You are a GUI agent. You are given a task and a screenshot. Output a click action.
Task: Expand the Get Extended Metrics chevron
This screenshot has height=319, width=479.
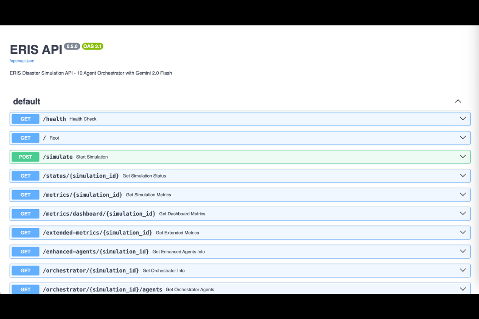(463, 232)
